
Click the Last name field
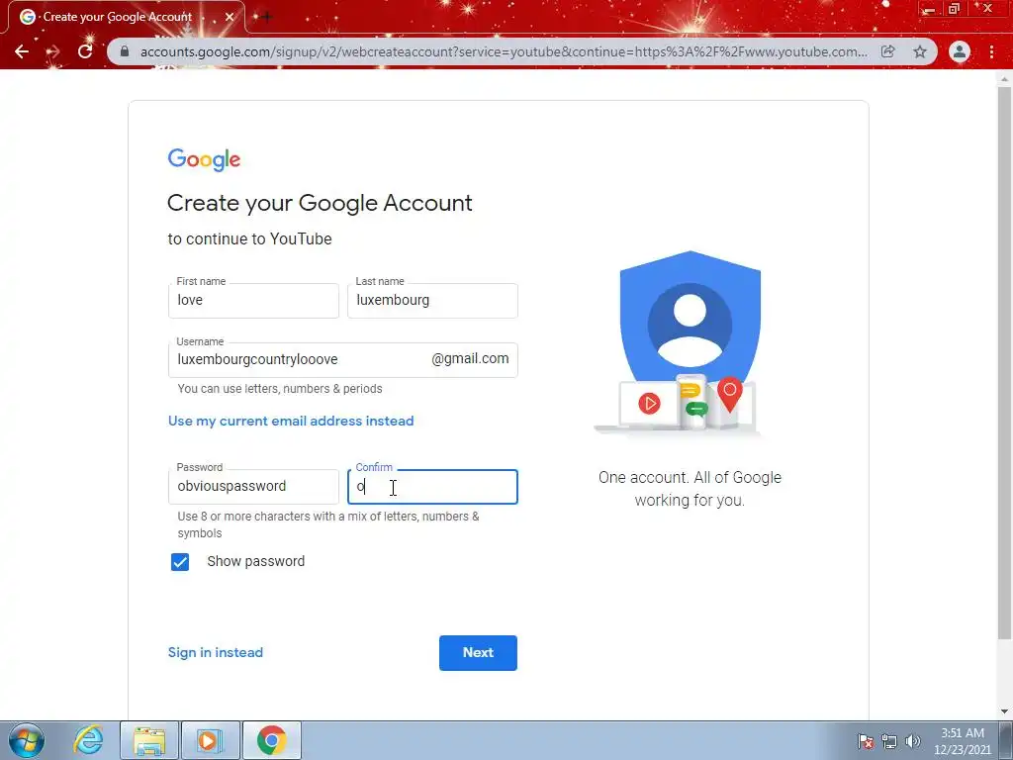pos(432,301)
